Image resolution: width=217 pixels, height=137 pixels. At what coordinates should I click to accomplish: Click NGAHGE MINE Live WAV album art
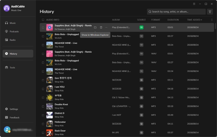point(49,71)
